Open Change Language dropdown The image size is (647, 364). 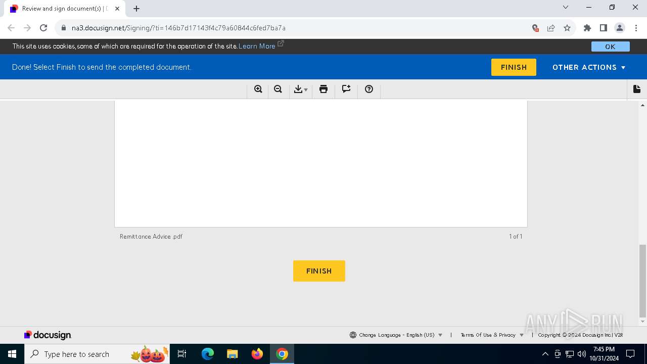pos(396,335)
